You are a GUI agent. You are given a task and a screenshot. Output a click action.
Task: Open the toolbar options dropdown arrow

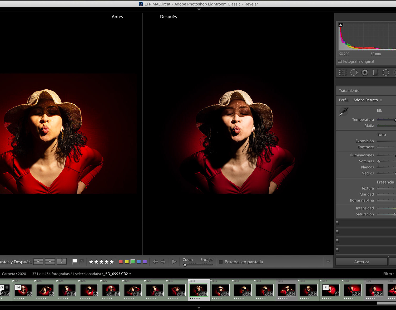coord(328,262)
